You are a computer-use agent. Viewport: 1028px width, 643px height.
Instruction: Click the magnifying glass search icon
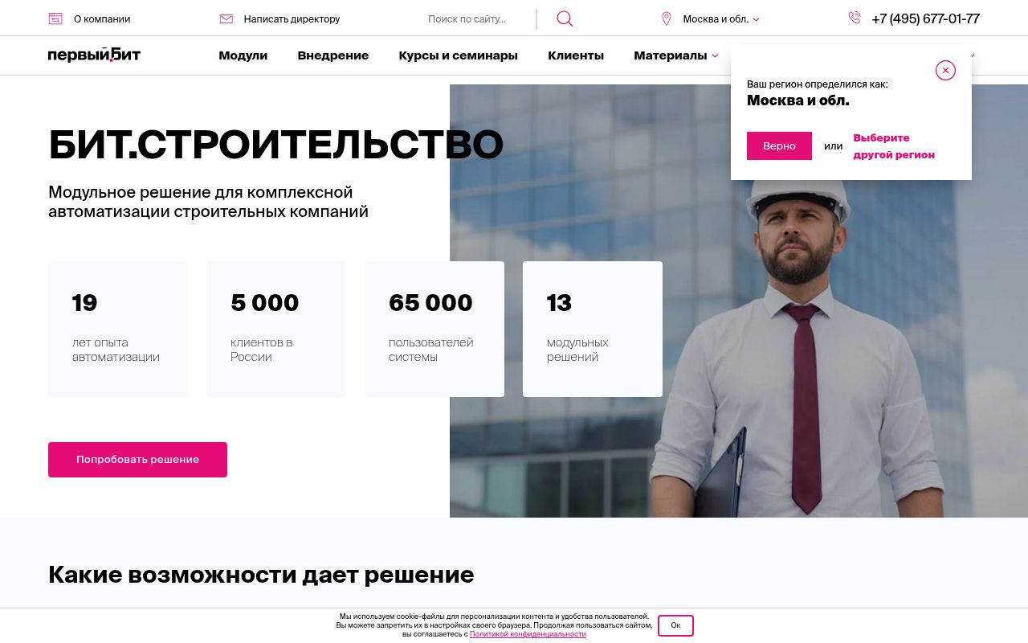tap(565, 18)
